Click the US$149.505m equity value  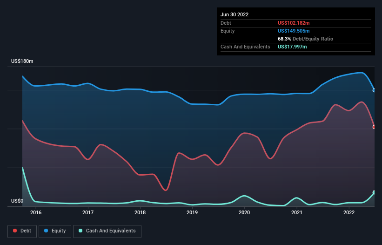(294, 31)
